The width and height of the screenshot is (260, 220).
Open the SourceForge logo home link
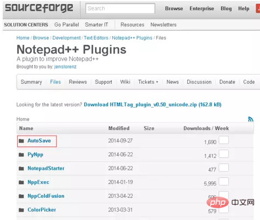click(39, 8)
